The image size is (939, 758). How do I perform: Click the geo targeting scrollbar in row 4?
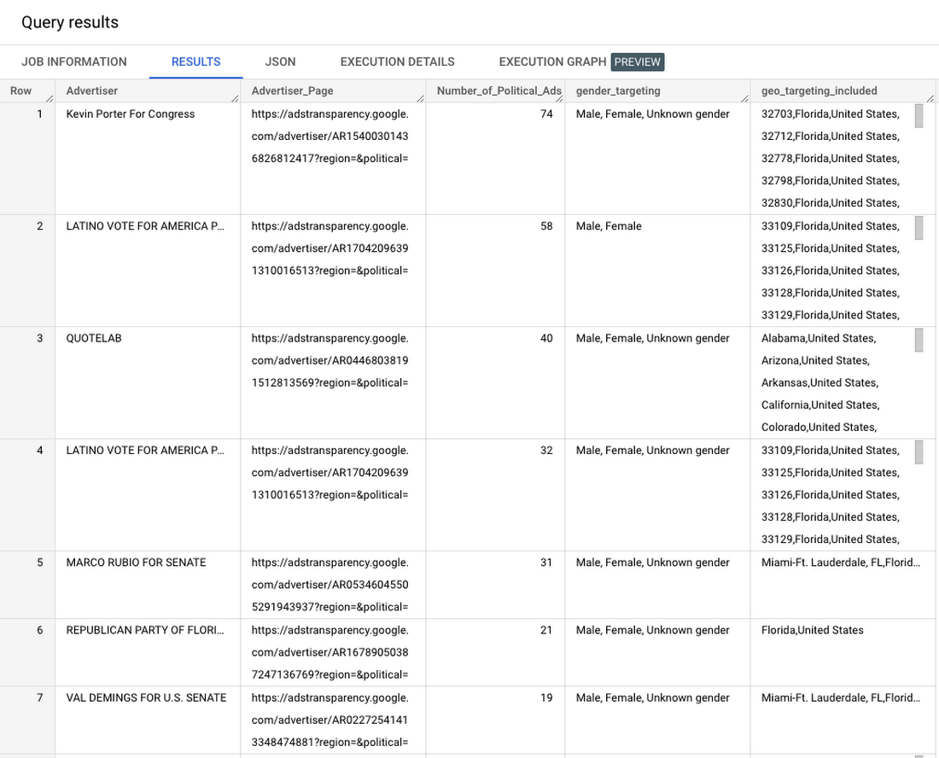click(919, 452)
